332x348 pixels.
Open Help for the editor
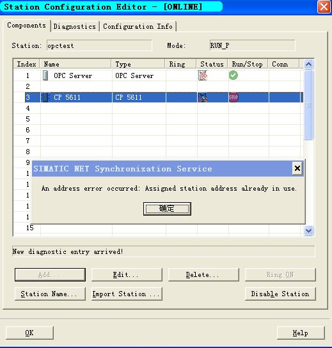[301, 333]
